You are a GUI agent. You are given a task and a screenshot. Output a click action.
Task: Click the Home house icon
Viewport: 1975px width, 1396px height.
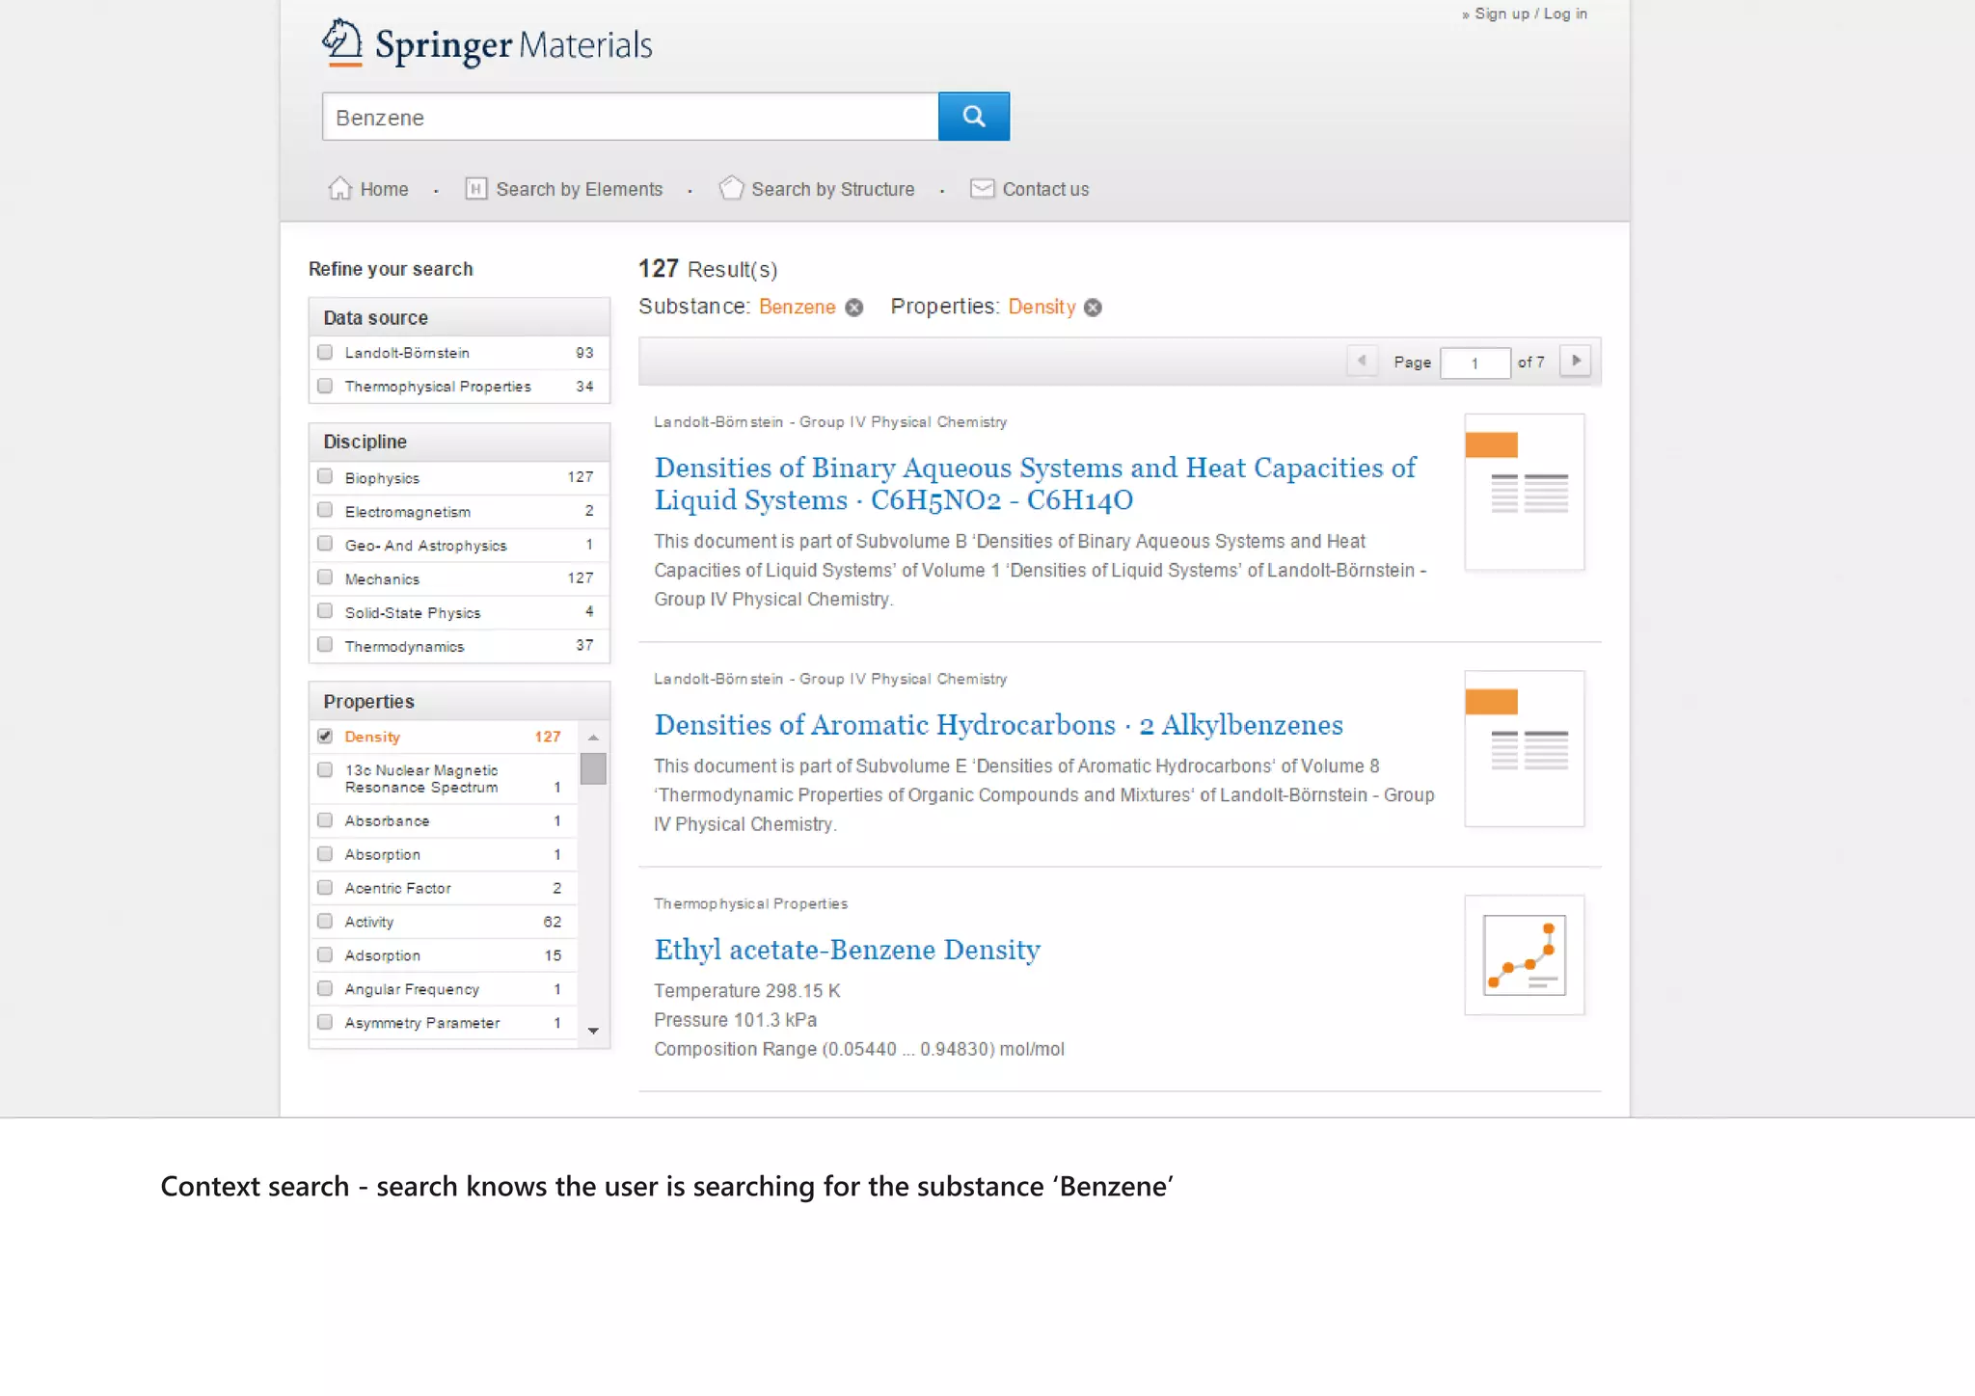(339, 188)
